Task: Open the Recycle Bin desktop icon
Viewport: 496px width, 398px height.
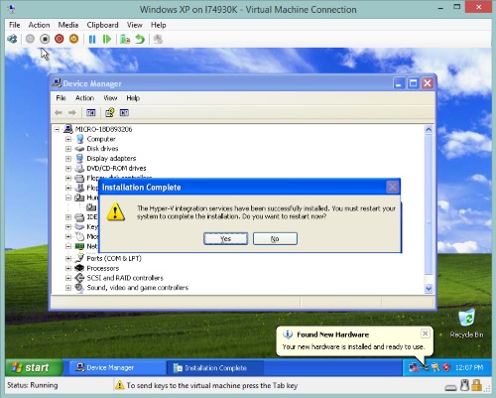Action: [466, 324]
